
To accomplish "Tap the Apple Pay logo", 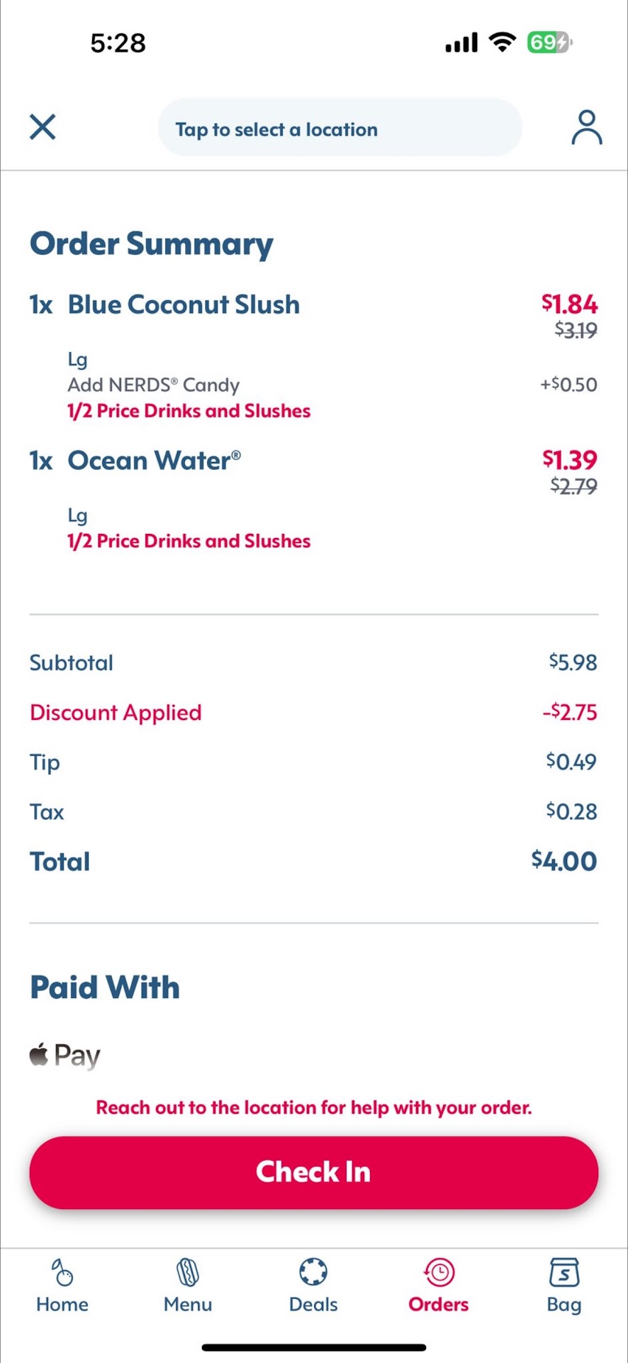I will pyautogui.click(x=65, y=1056).
